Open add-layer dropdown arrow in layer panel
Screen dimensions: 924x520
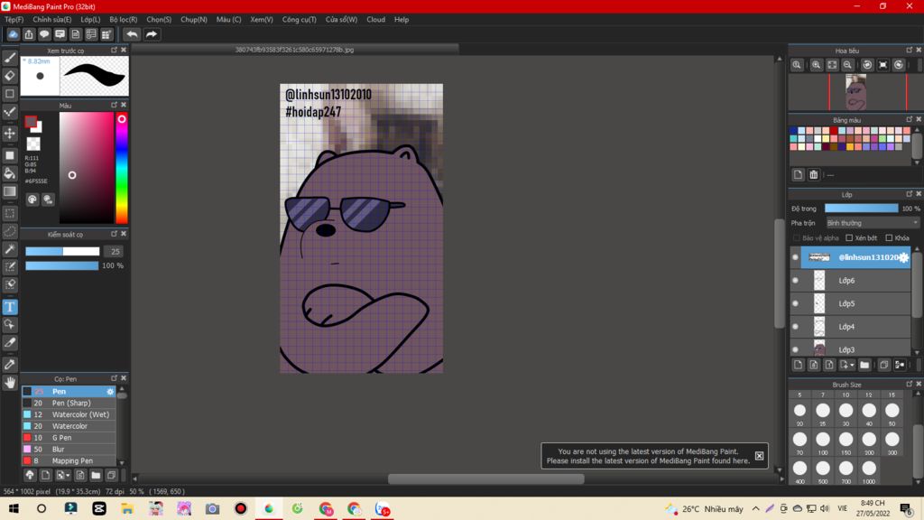coord(846,365)
